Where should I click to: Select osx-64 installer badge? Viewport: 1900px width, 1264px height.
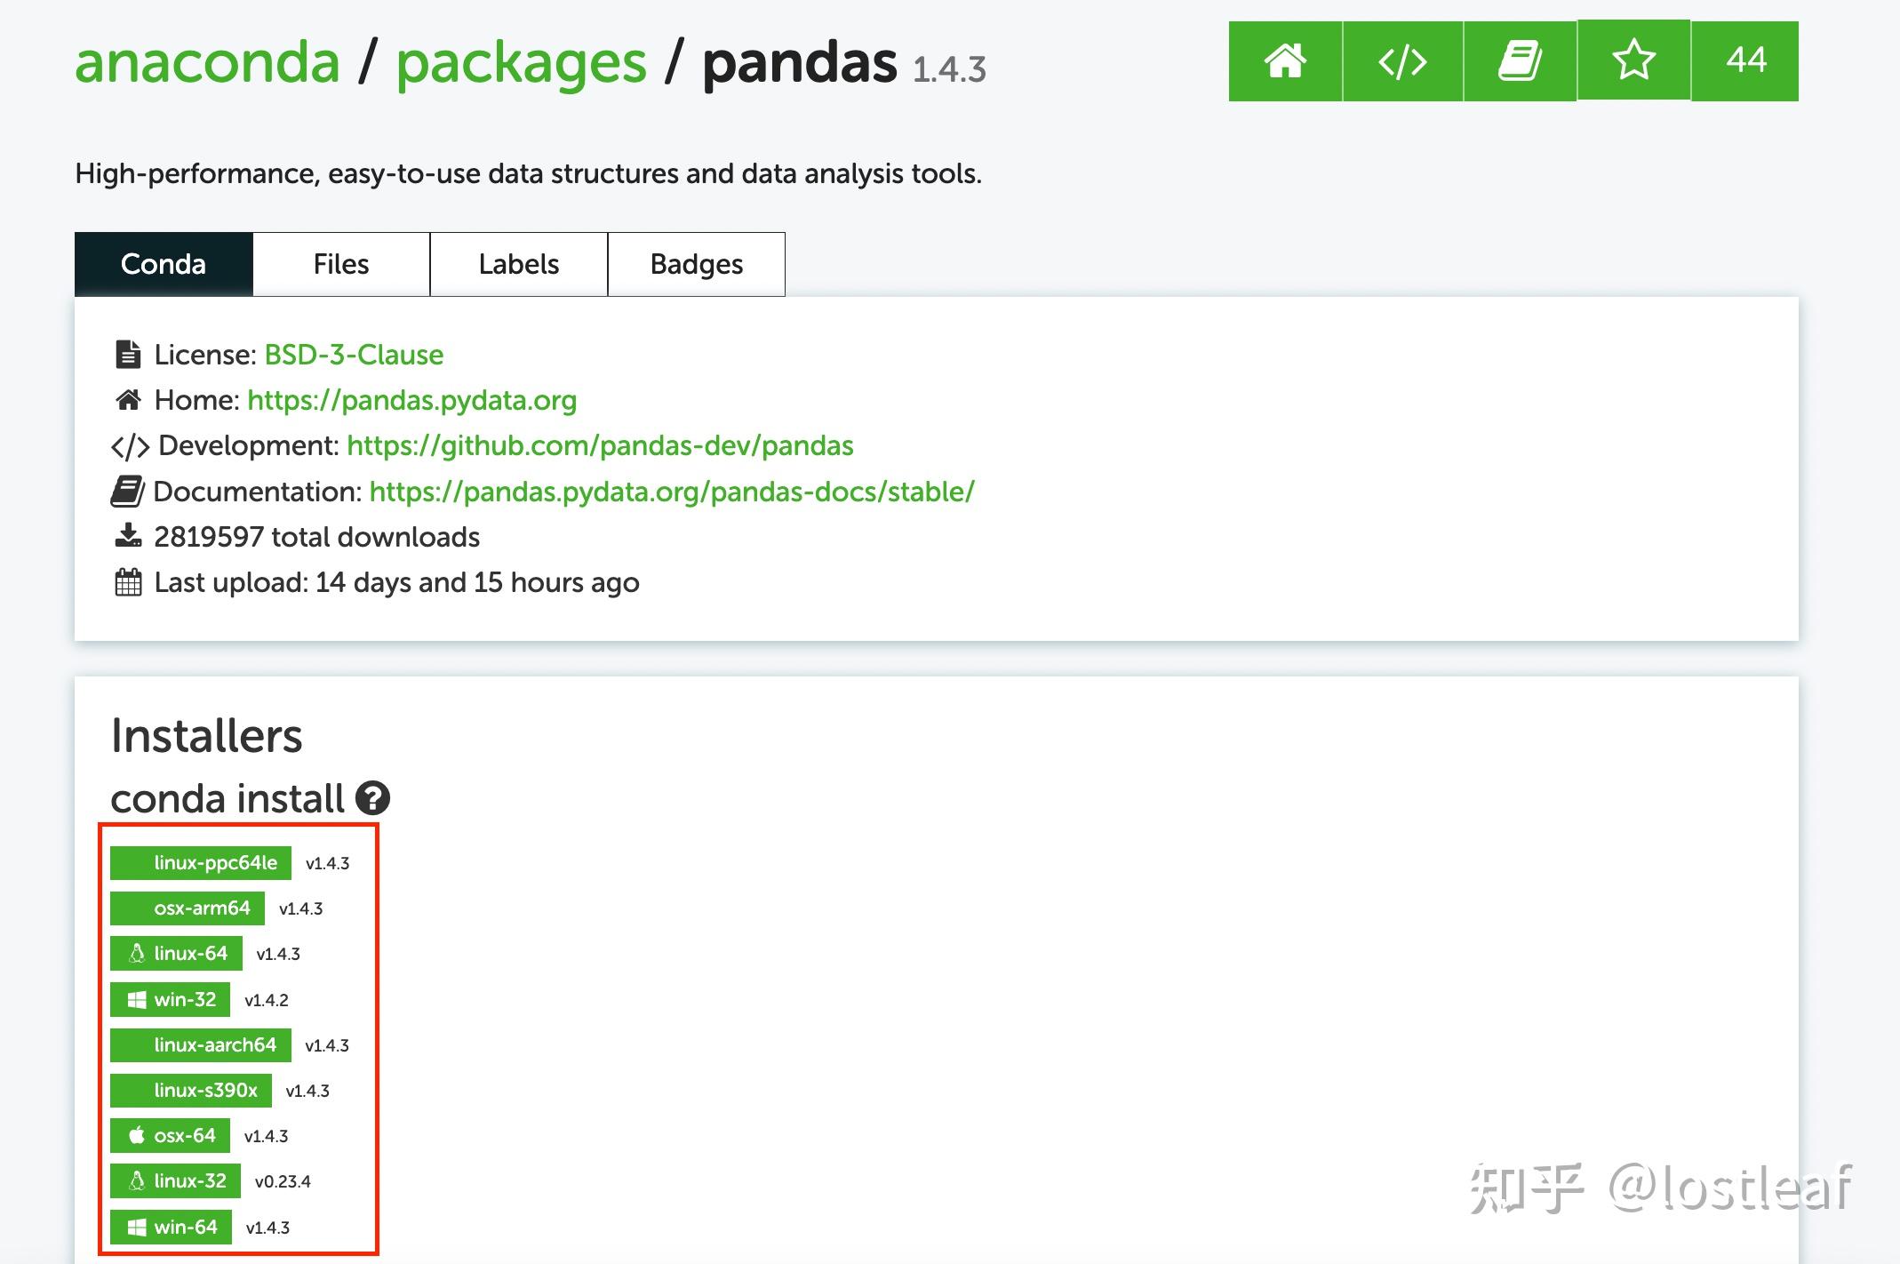[170, 1136]
